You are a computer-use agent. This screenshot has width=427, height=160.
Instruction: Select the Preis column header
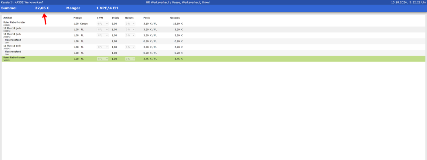(x=147, y=18)
